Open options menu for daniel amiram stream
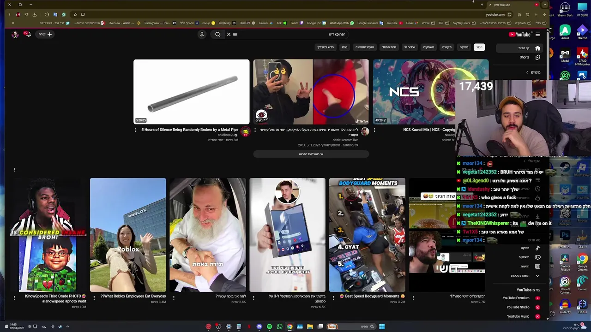Viewport: 591px width, 332px height. (255, 130)
